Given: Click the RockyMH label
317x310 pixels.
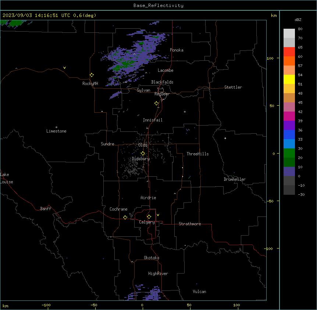Looking at the screenshot, I should click(90, 84).
